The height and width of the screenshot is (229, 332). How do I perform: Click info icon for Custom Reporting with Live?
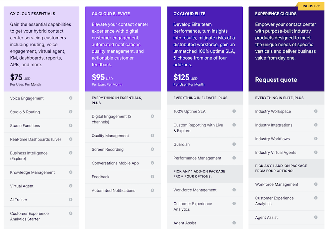tap(234, 125)
